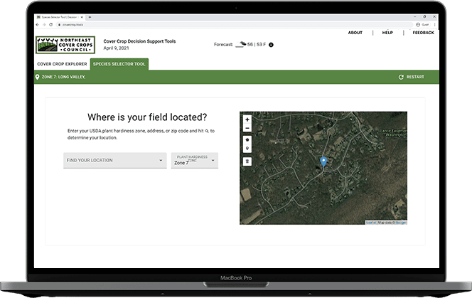The width and height of the screenshot is (472, 298).
Task: Expand the Find Your Location dropdown
Action: click(x=115, y=161)
